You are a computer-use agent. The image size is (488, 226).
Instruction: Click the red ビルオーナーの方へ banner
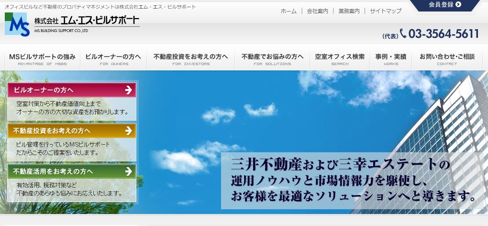pyautogui.click(x=72, y=90)
